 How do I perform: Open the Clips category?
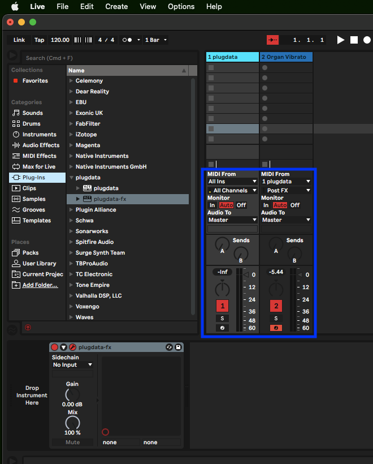(29, 188)
